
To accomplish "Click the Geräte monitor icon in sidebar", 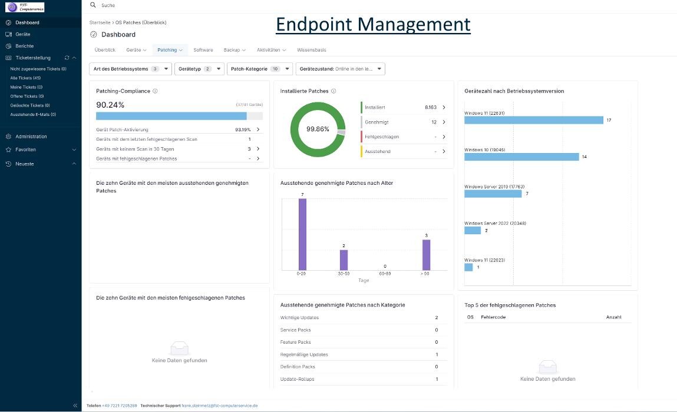I will pyautogui.click(x=8, y=34).
